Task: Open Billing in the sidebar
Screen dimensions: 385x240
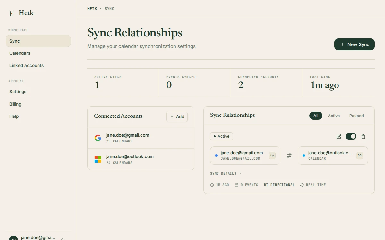Action: point(38,104)
